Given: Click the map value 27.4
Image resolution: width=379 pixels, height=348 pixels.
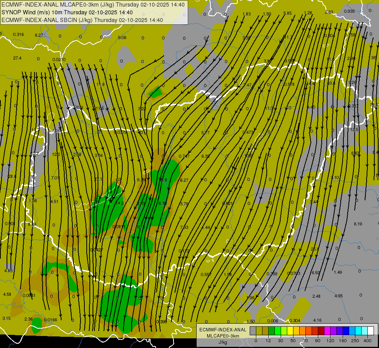Looking at the screenshot, I should click(17, 58).
